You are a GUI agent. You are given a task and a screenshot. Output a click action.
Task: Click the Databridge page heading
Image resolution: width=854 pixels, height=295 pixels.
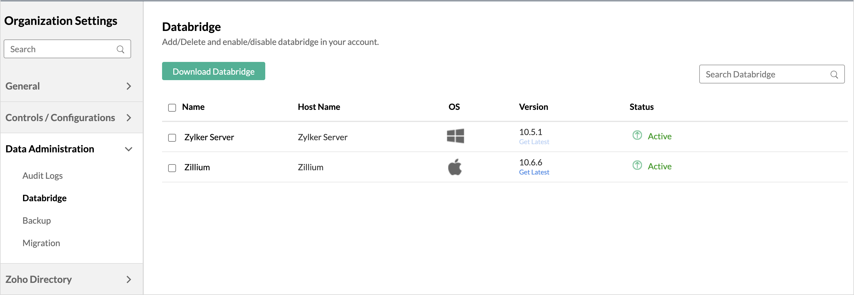[x=191, y=27]
